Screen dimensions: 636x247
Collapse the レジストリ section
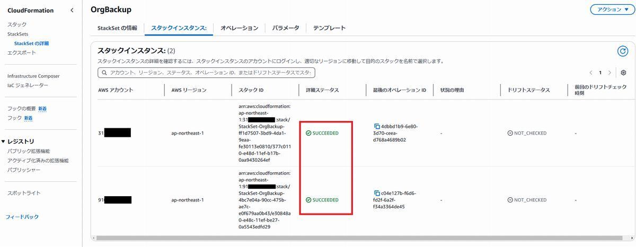coord(3,142)
